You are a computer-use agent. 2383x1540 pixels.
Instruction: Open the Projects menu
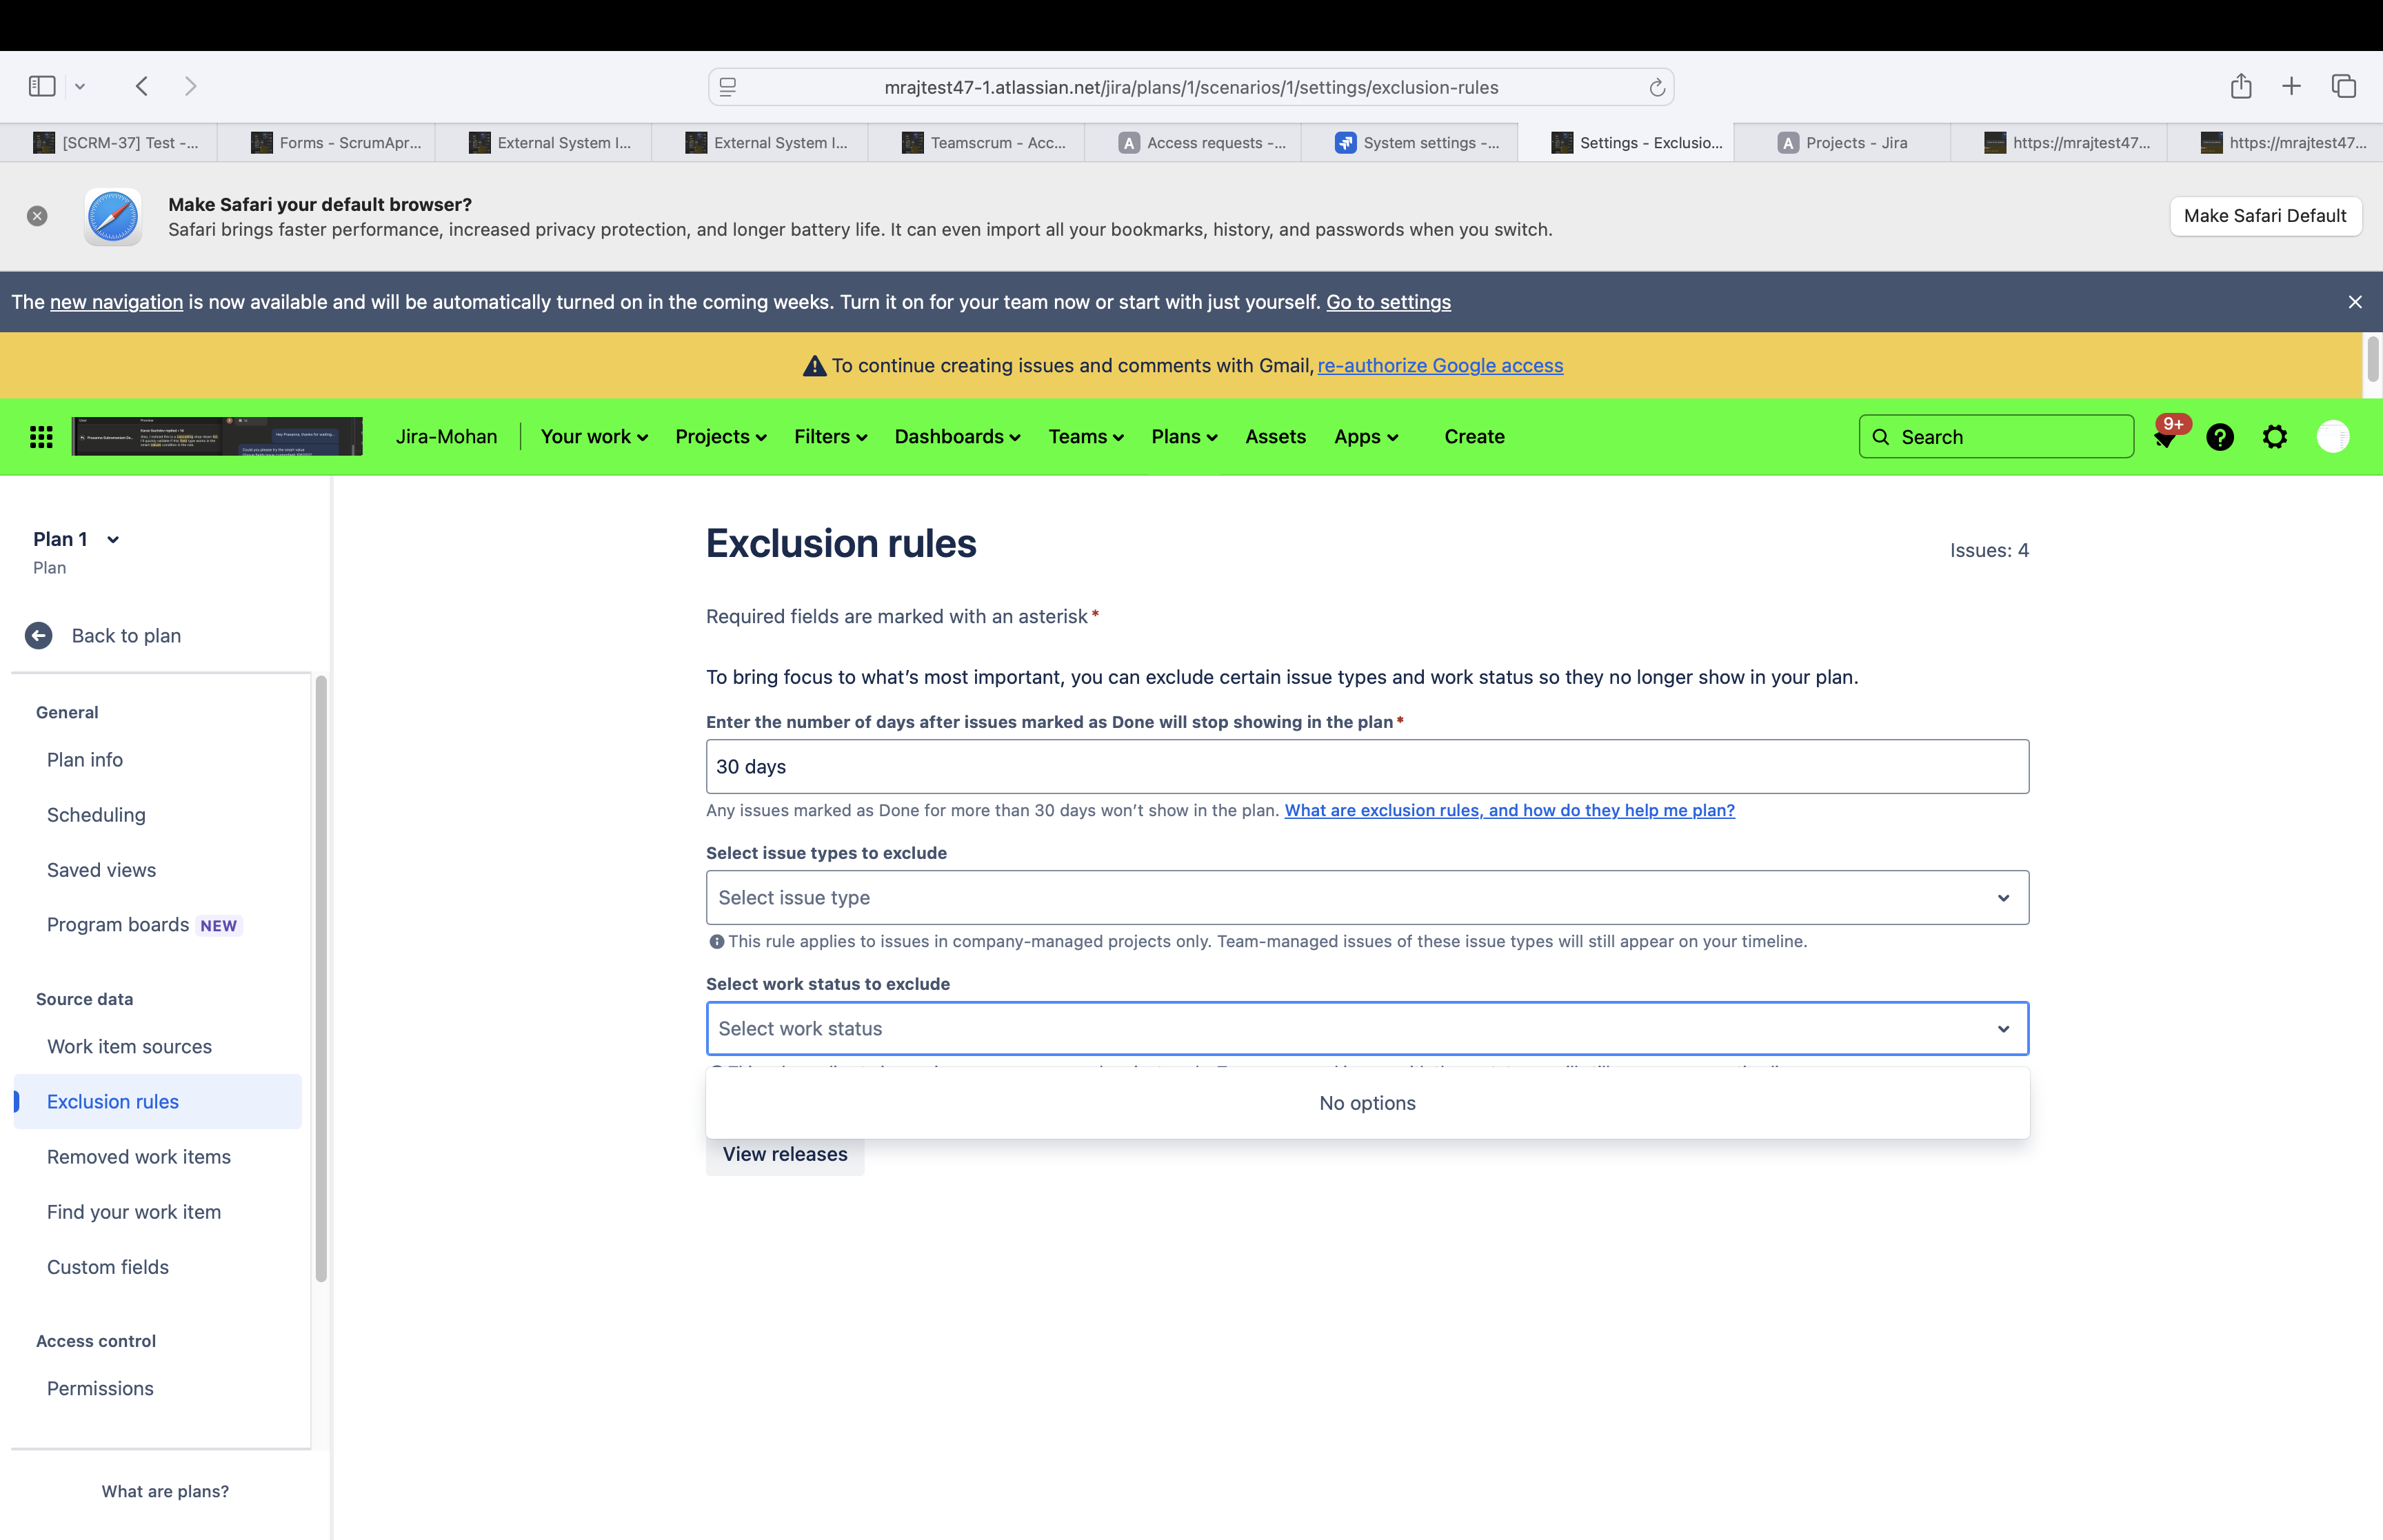[720, 437]
